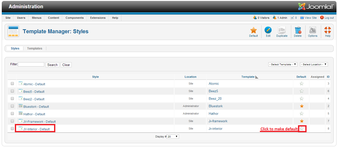Sort by the Assigned column header

coord(317,77)
